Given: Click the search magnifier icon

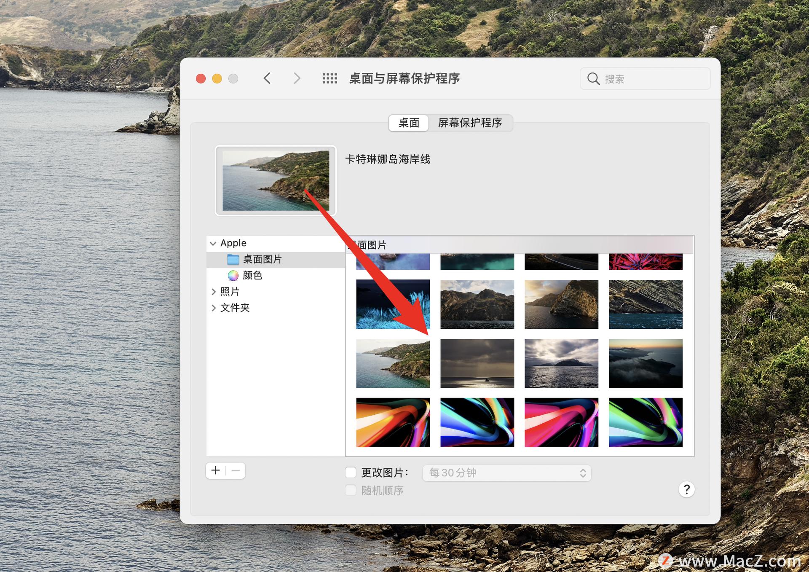Looking at the screenshot, I should tap(593, 78).
